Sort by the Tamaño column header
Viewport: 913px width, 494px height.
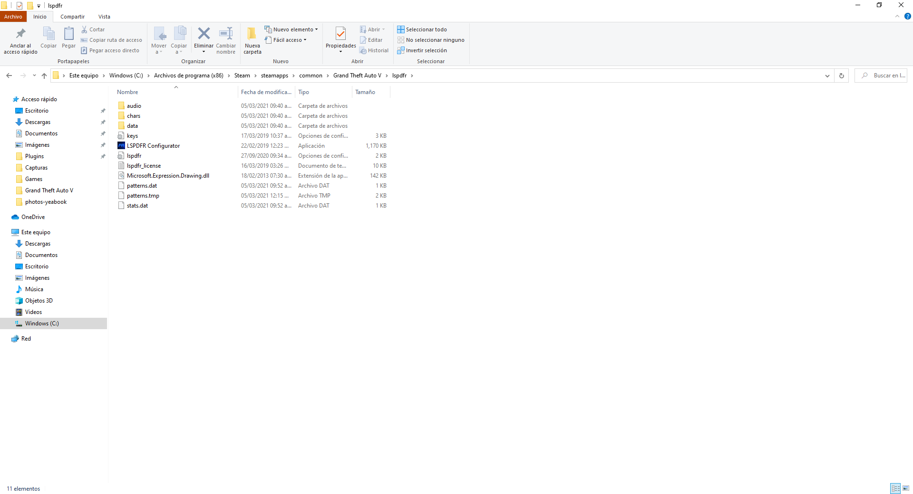tap(371, 92)
